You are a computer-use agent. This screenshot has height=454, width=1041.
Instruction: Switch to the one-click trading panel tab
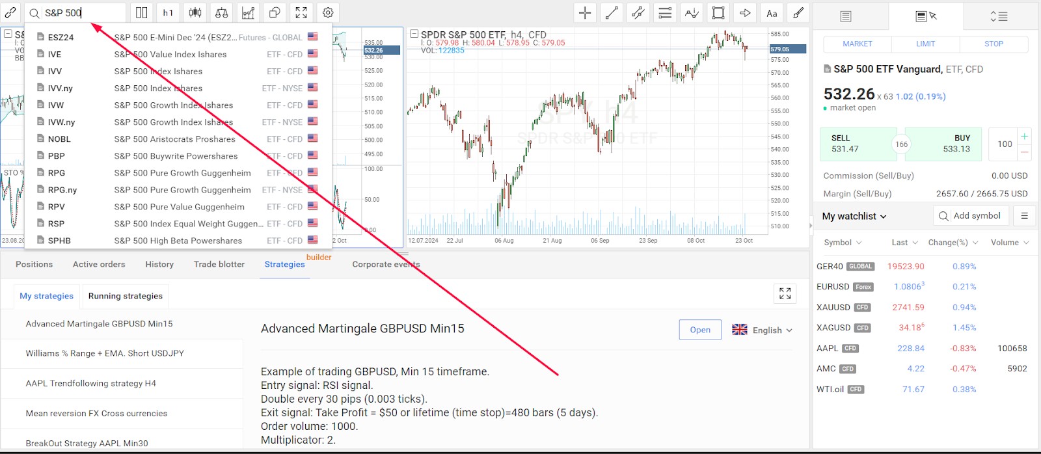pyautogui.click(x=925, y=16)
